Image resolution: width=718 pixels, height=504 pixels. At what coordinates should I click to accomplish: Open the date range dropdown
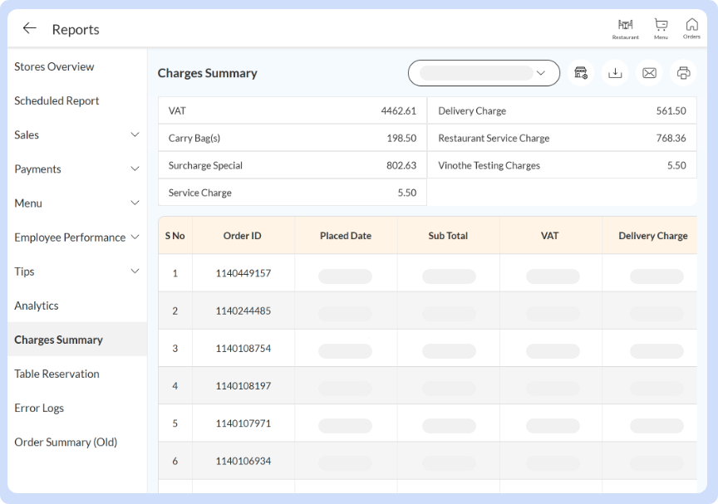coord(483,73)
